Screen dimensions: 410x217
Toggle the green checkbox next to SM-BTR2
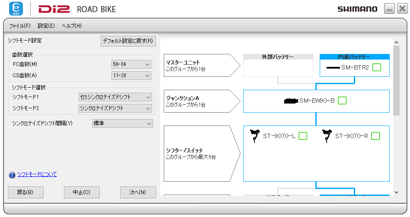pyautogui.click(x=377, y=67)
